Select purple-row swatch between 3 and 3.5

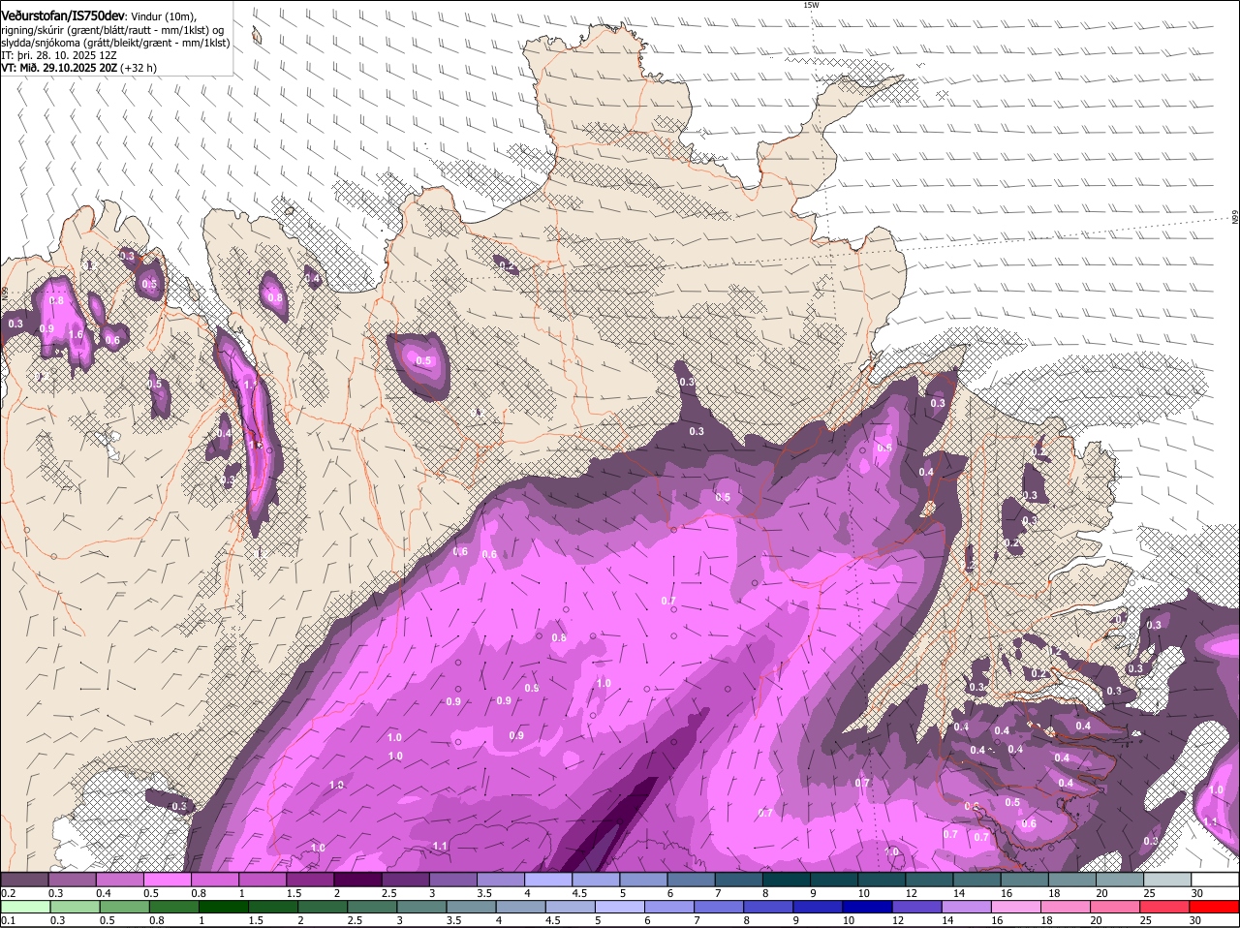tap(453, 880)
